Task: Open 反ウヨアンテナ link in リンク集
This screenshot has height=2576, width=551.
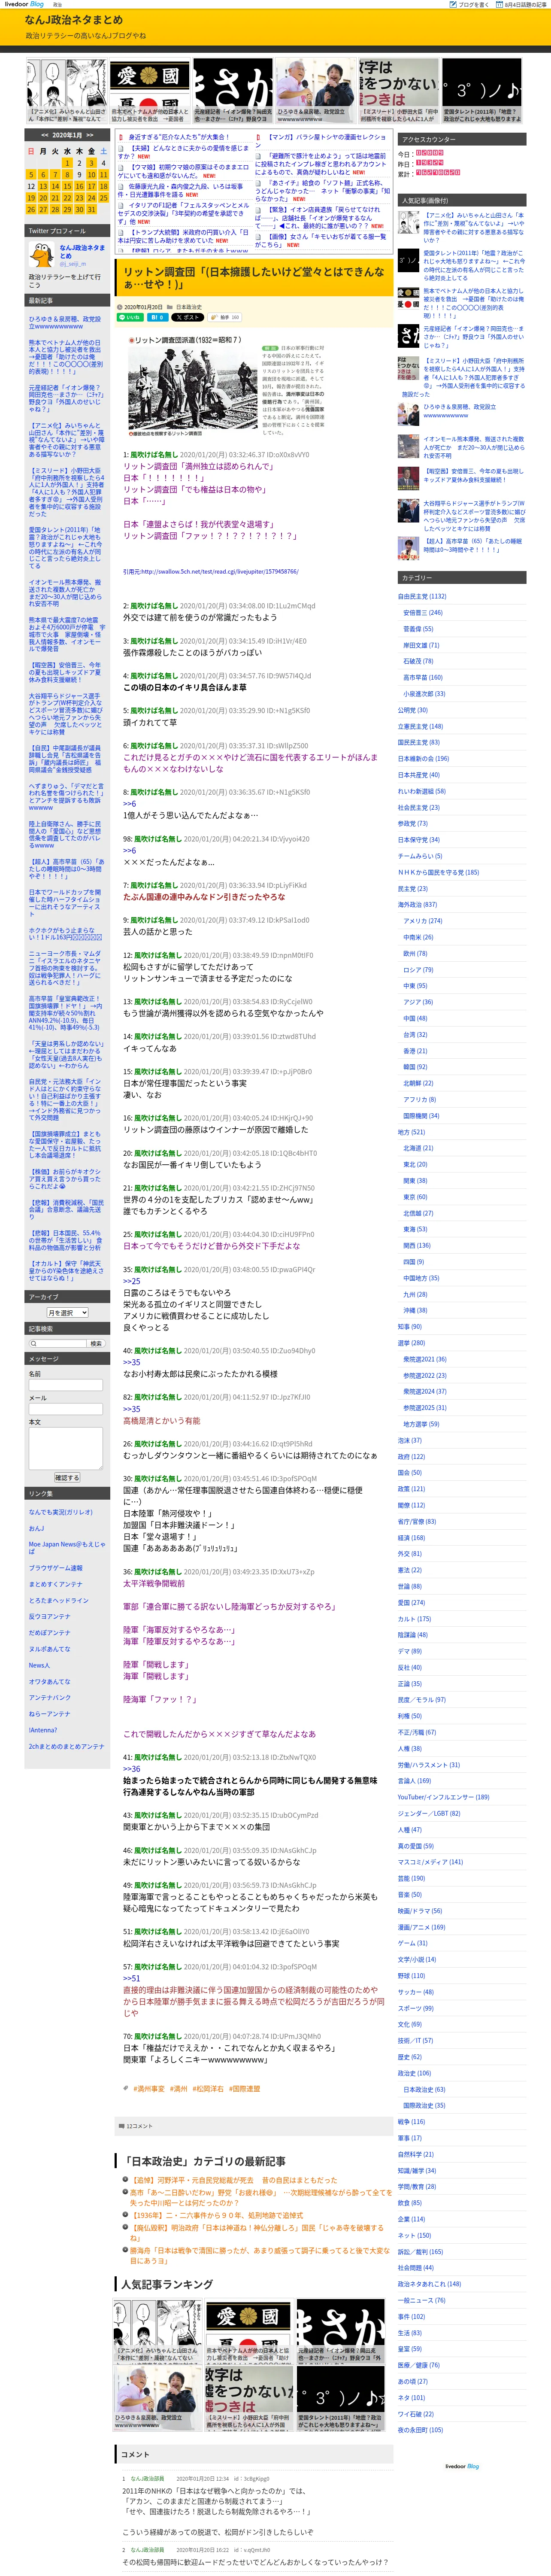Action: [50, 1616]
